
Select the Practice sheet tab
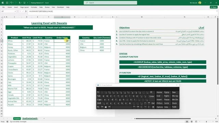pyautogui.click(x=17, y=119)
